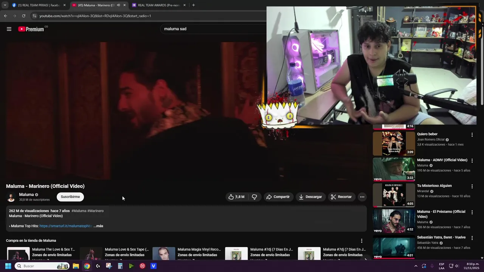Dislike the video with thumbs down
The height and width of the screenshot is (272, 484).
coord(254,197)
